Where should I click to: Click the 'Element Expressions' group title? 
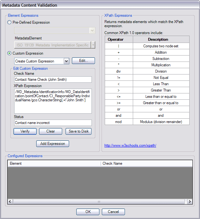click(23, 15)
